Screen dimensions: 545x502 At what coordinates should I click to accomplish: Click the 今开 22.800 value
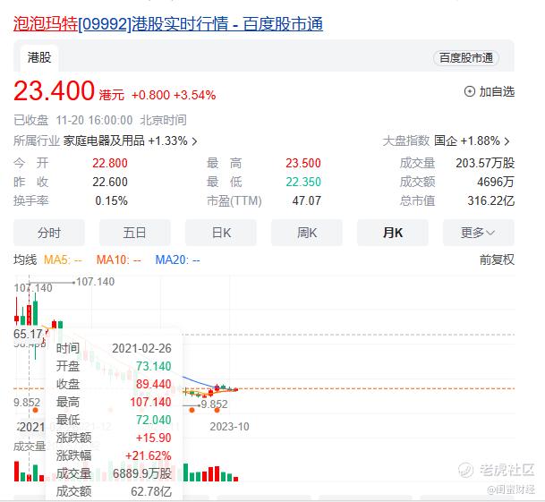(110, 163)
